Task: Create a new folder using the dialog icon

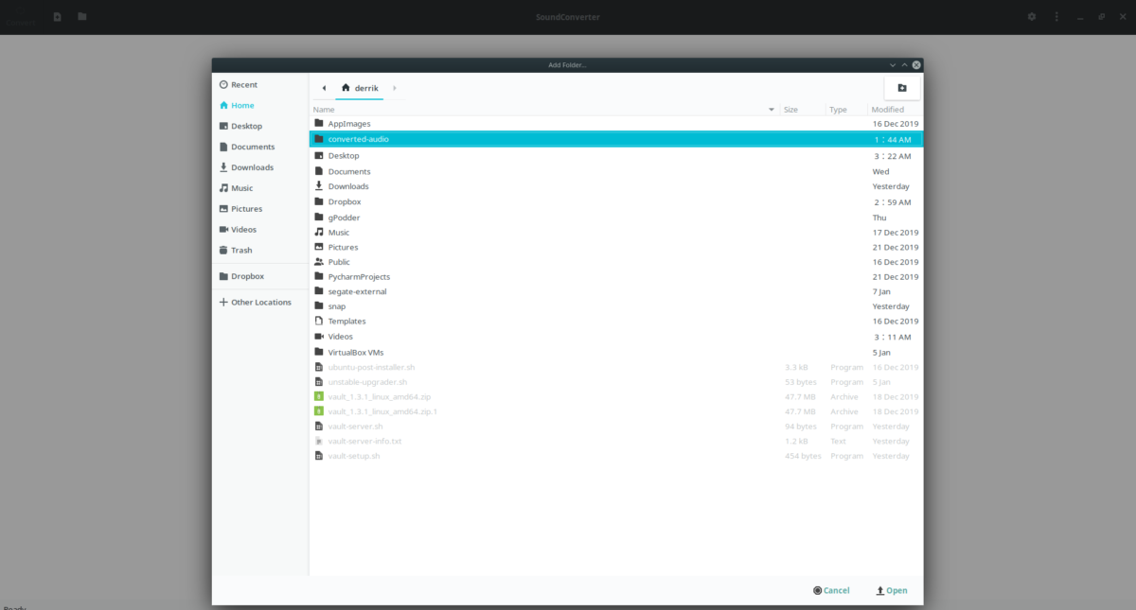Action: click(x=900, y=87)
